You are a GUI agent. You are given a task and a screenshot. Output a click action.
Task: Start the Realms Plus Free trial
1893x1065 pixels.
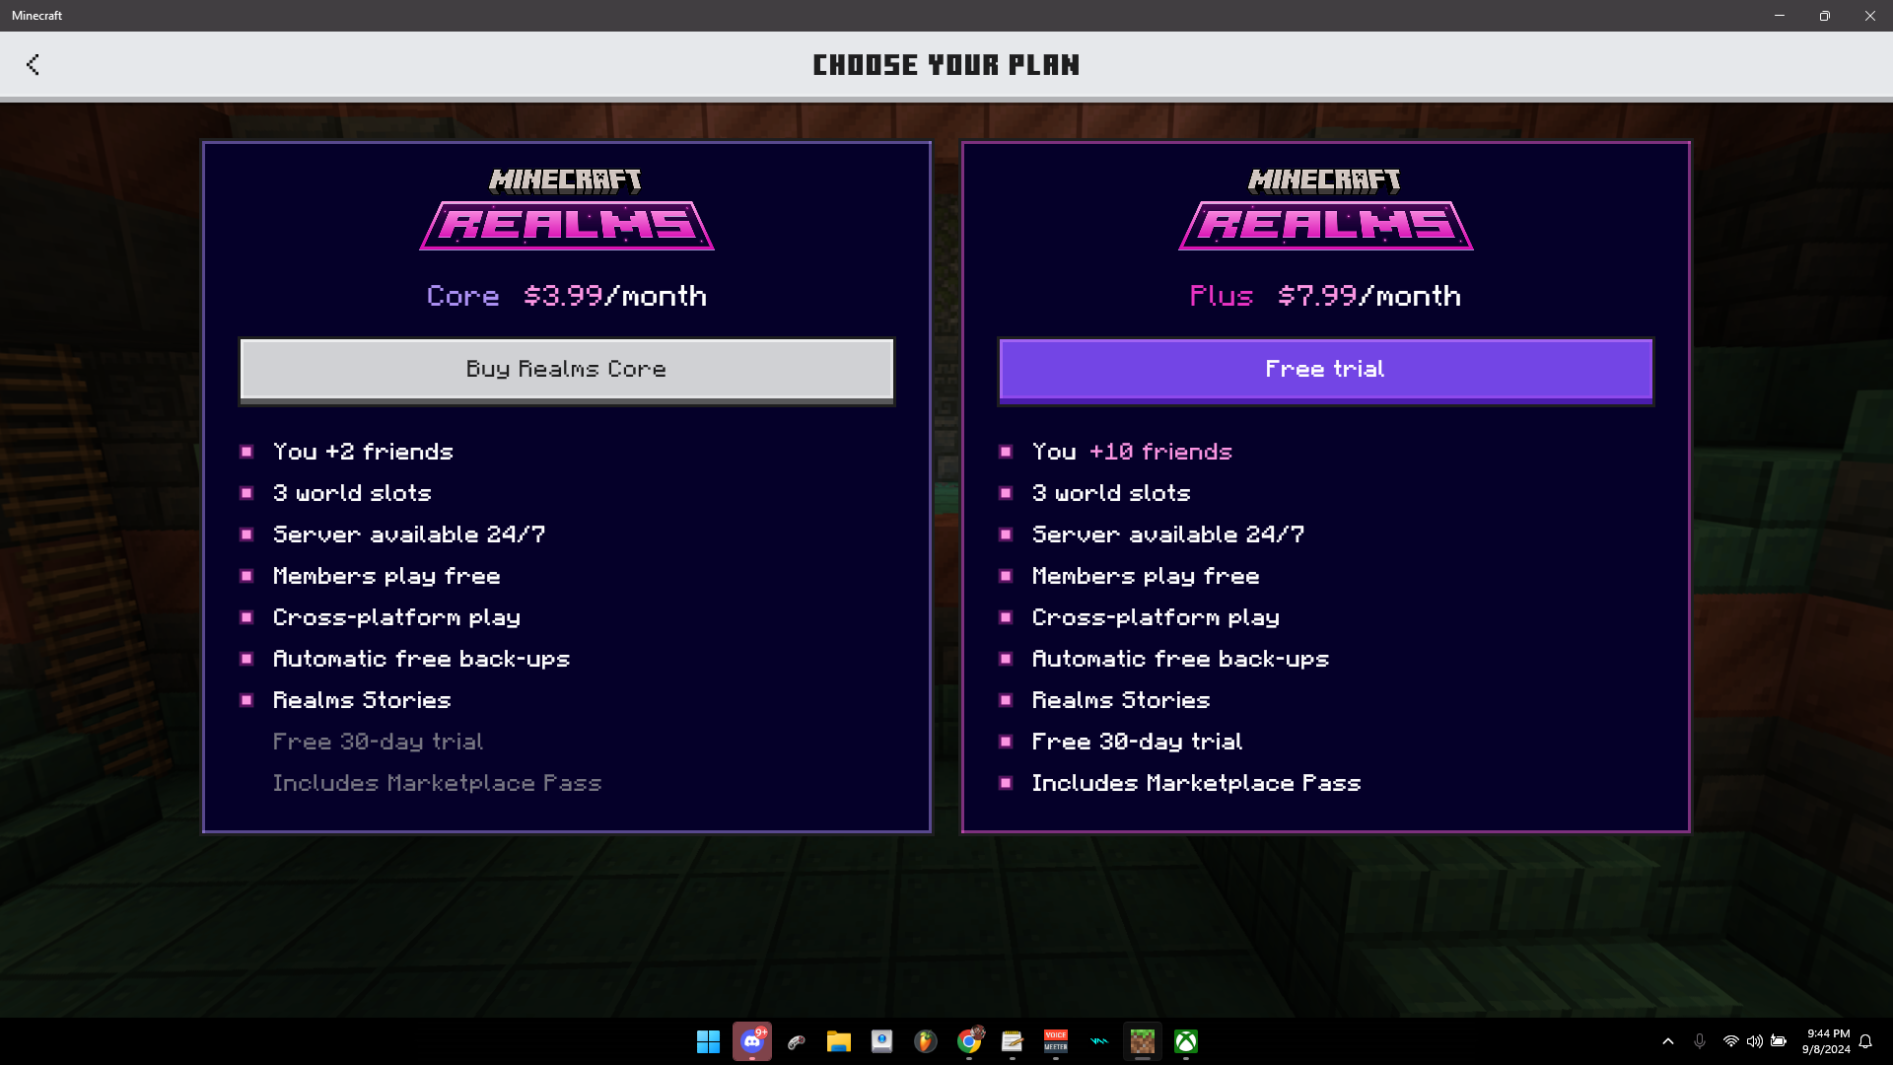click(1325, 370)
